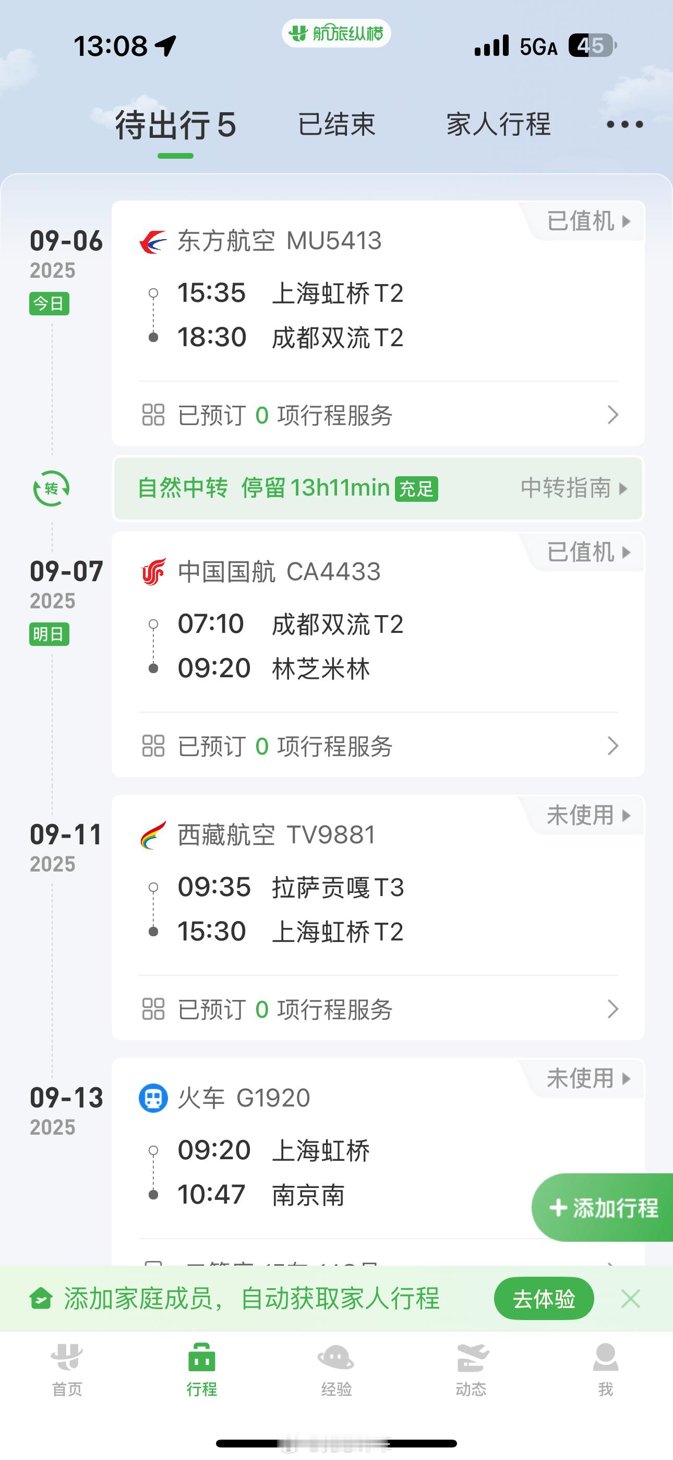The height and width of the screenshot is (1460, 673).
Task: Tap the train icon beside G1920
Action: [x=153, y=1098]
